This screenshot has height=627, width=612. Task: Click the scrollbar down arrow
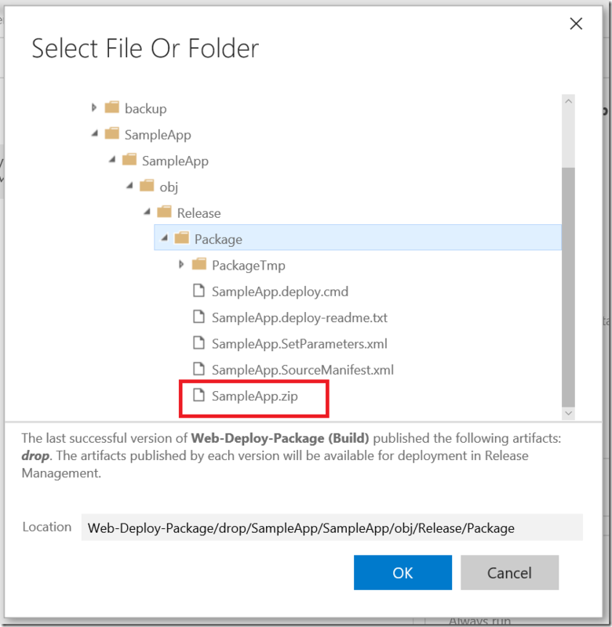[x=568, y=413]
